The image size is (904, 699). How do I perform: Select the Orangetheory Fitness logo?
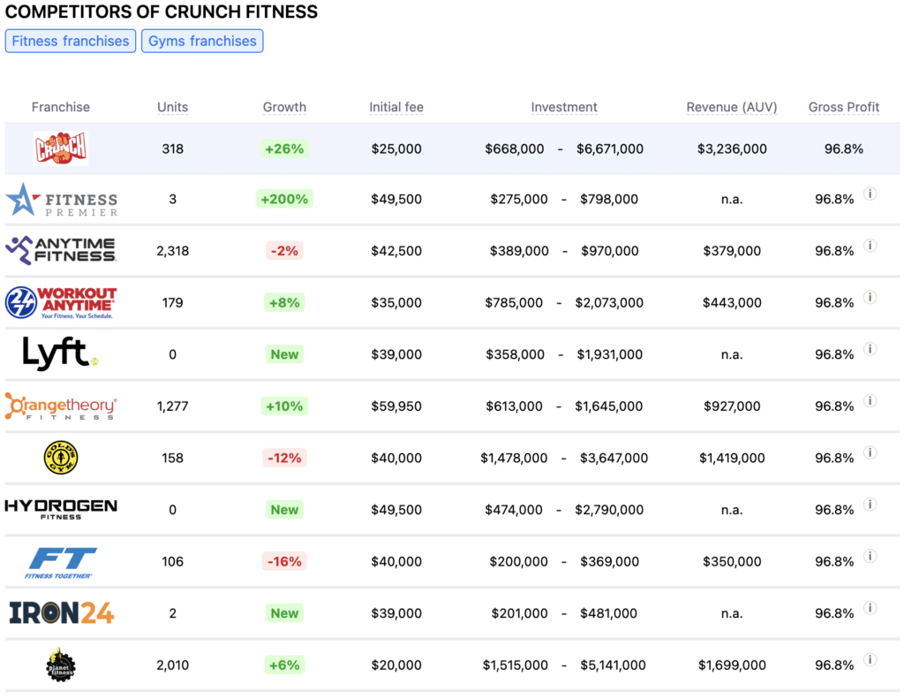pos(61,406)
